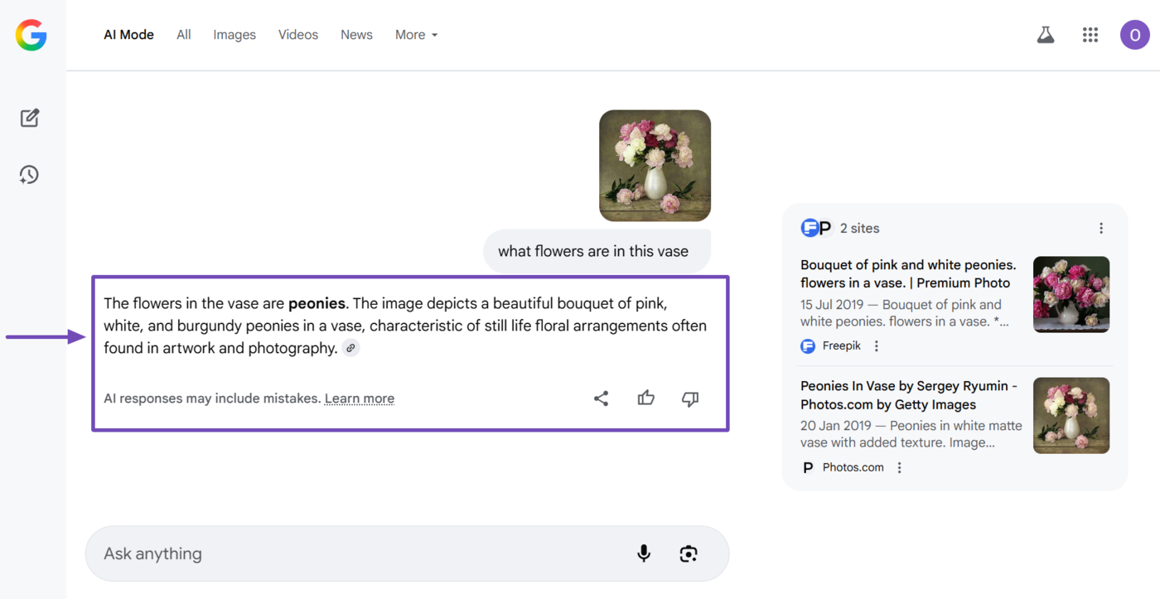Switch to the Images tab
Screen dimensions: 1160x599
[x=234, y=35]
